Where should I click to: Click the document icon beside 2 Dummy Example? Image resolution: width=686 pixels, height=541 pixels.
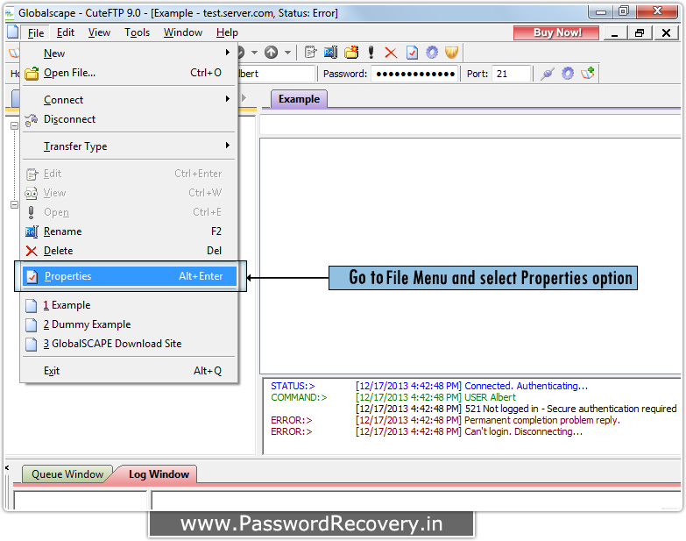(31, 324)
